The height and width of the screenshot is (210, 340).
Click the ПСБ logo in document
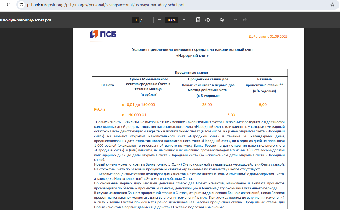(103, 34)
